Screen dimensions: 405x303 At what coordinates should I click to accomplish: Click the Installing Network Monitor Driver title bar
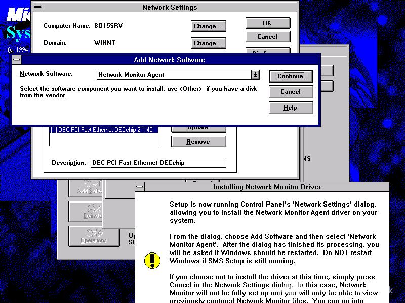pos(267,187)
